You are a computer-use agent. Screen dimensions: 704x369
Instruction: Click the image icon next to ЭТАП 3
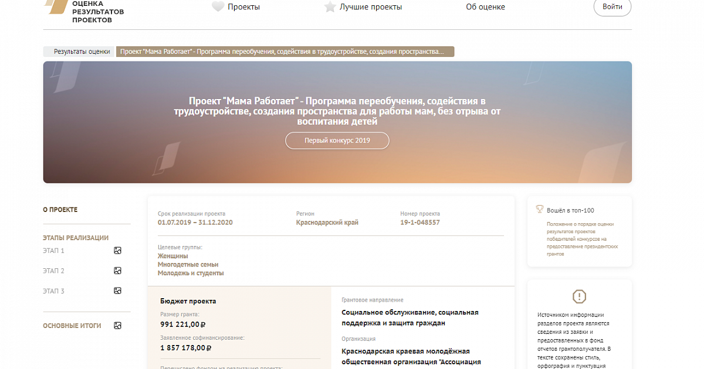117,291
